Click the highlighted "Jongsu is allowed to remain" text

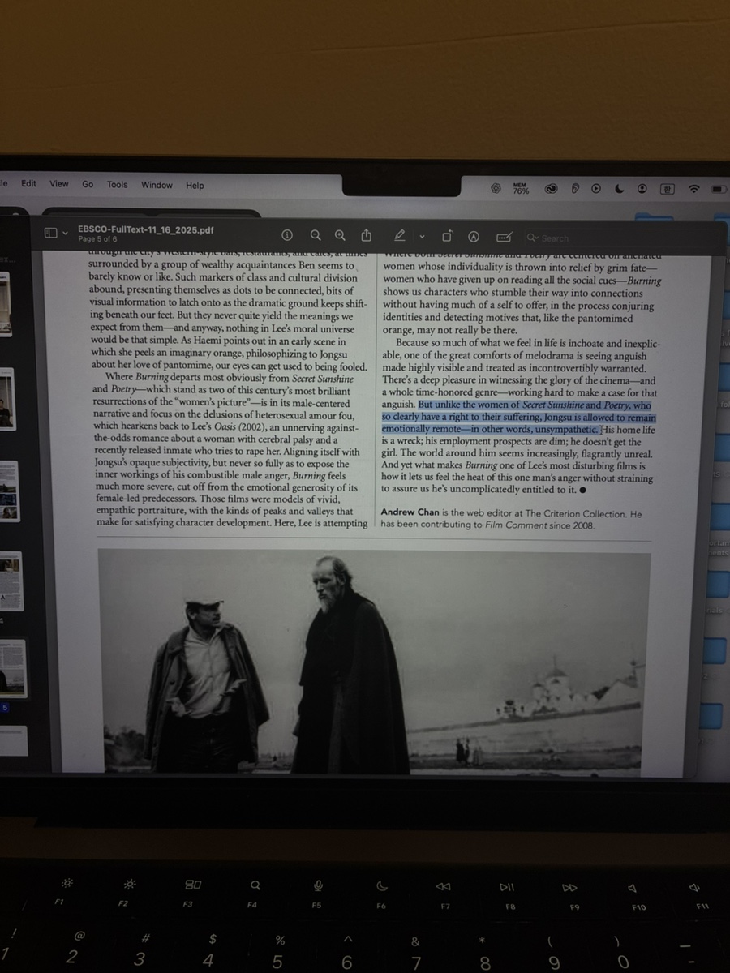(x=601, y=417)
